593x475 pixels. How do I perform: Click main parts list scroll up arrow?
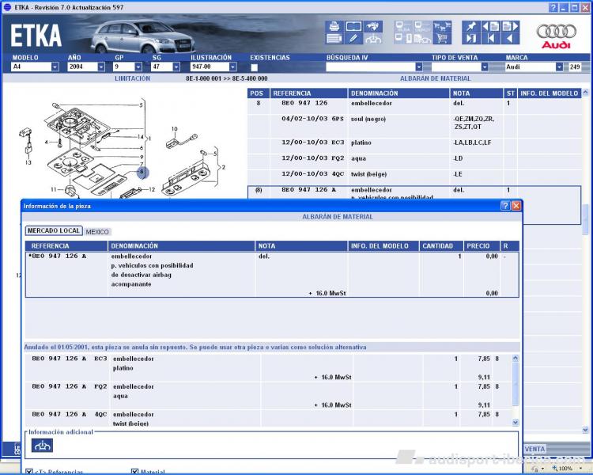coord(585,93)
